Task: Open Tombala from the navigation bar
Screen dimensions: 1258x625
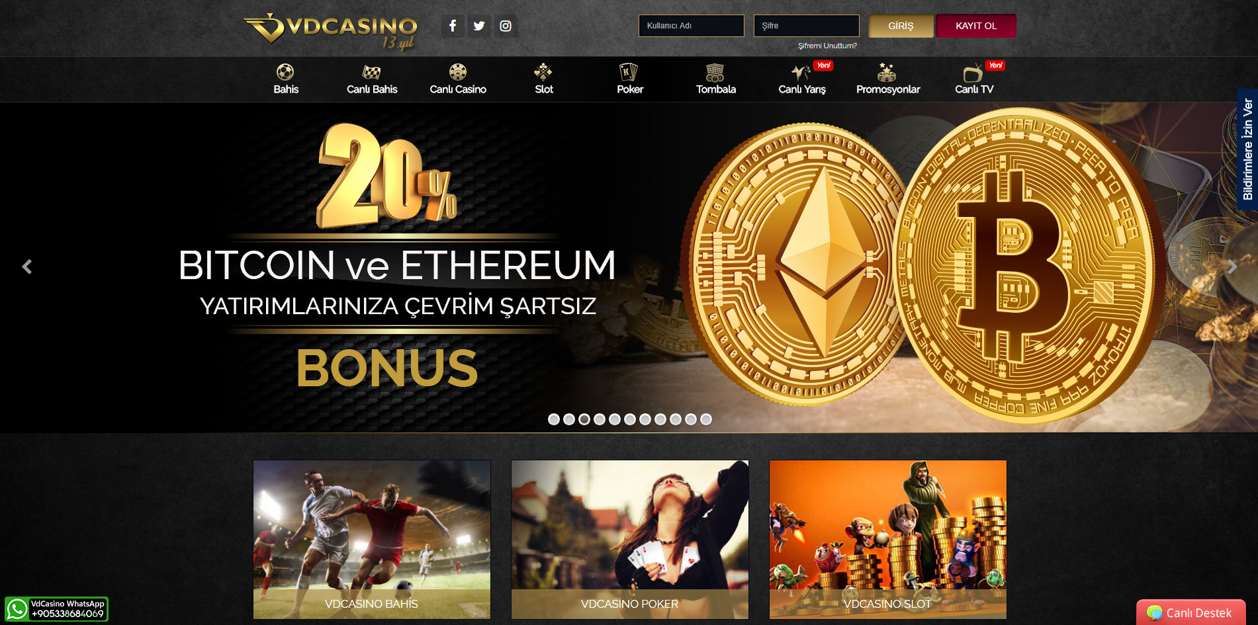Action: [716, 79]
